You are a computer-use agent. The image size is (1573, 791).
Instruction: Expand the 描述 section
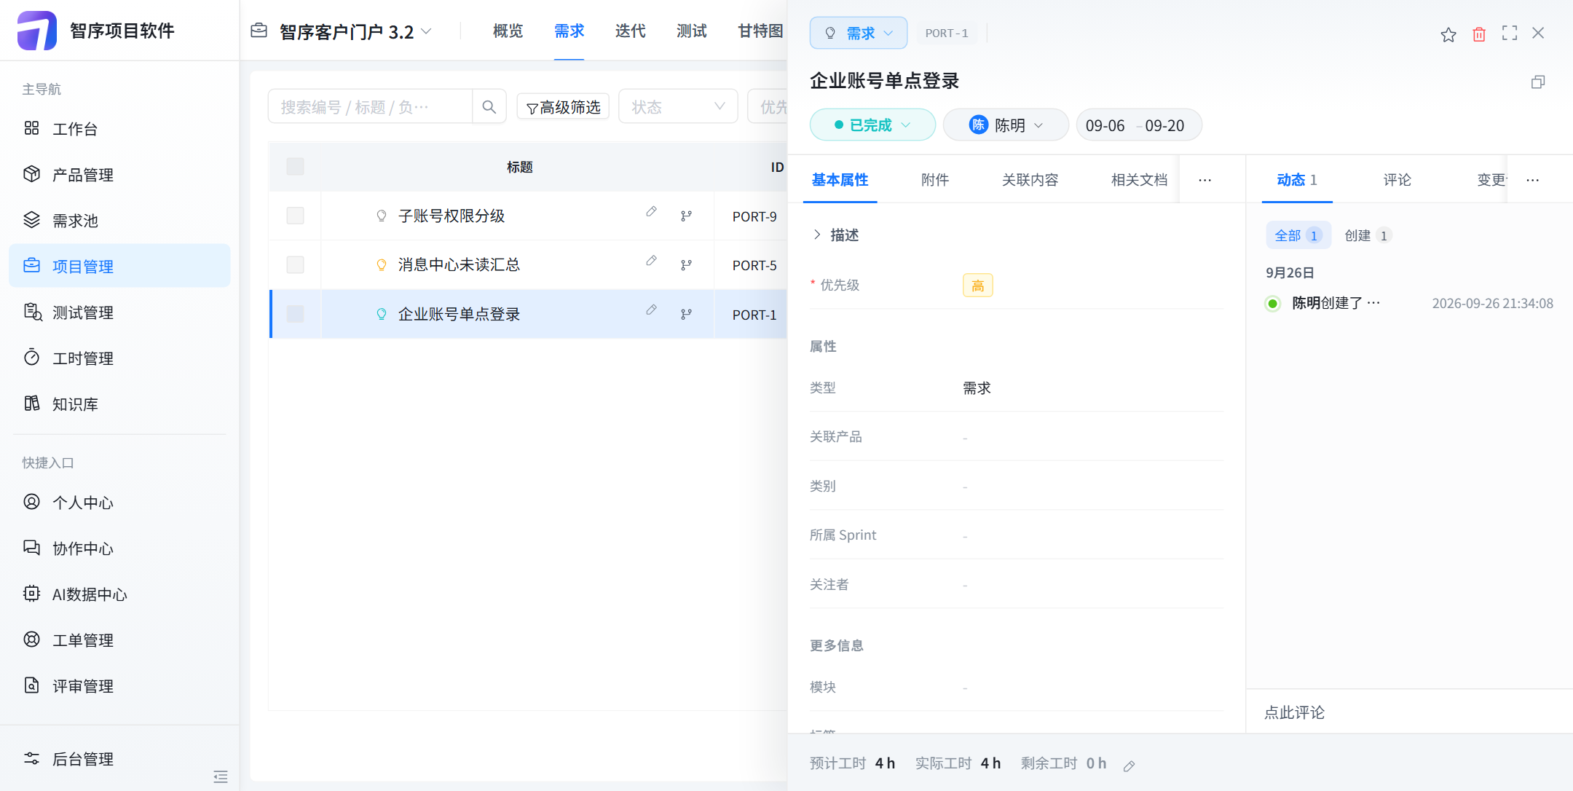(835, 235)
